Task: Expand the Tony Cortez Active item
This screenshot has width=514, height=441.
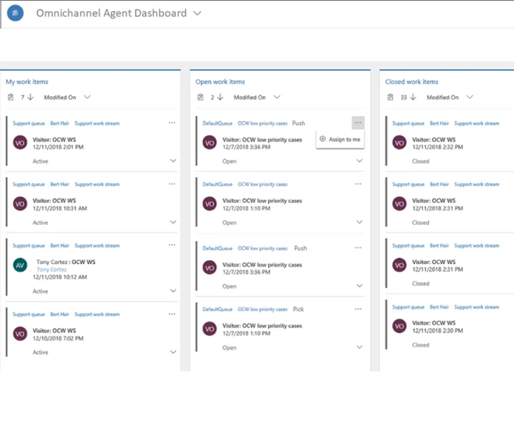Action: pos(173,291)
